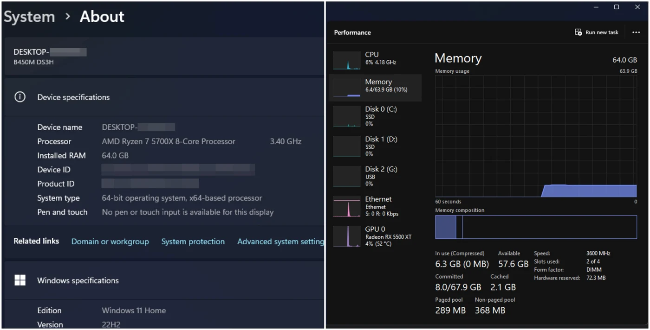Go back to System breadcrumb
Viewport: 650px width, 330px height.
pyautogui.click(x=29, y=17)
